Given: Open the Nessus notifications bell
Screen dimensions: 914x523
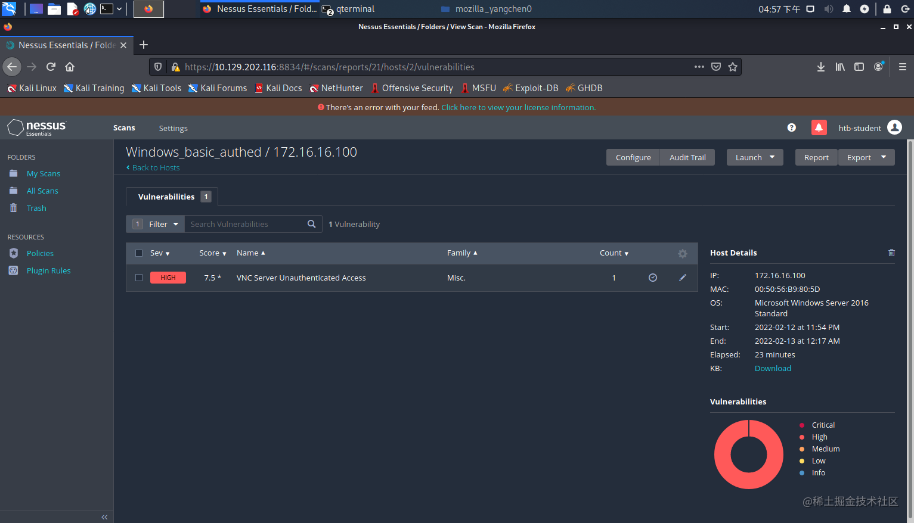Looking at the screenshot, I should (819, 127).
